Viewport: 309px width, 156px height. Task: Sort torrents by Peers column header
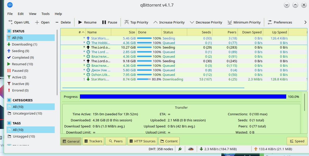[225, 32]
